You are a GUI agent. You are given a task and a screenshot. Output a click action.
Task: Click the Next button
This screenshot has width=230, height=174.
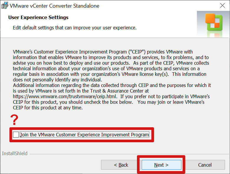(161, 165)
